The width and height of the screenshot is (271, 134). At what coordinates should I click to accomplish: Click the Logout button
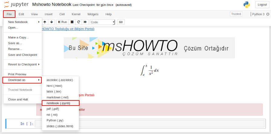tap(262, 5)
